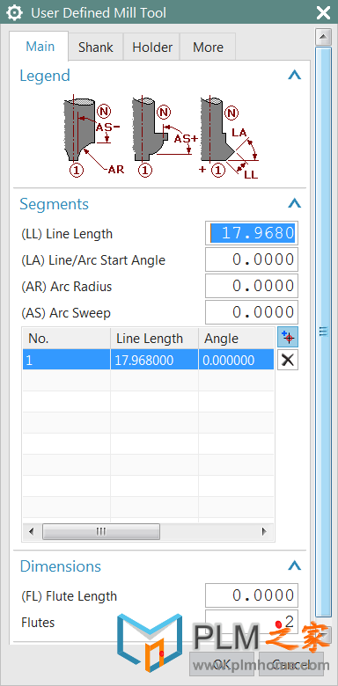This screenshot has width=338, height=686.
Task: Click the table's horizontal scroll left arrow
Action: pos(31,531)
